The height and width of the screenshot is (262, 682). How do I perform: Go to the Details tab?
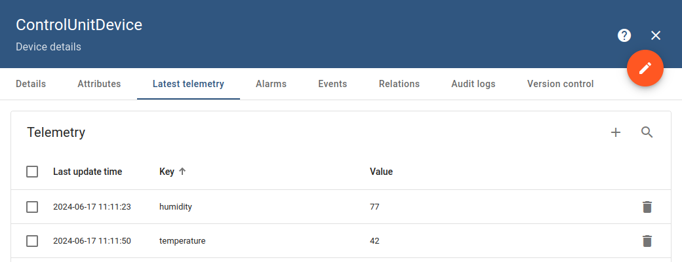coord(31,84)
